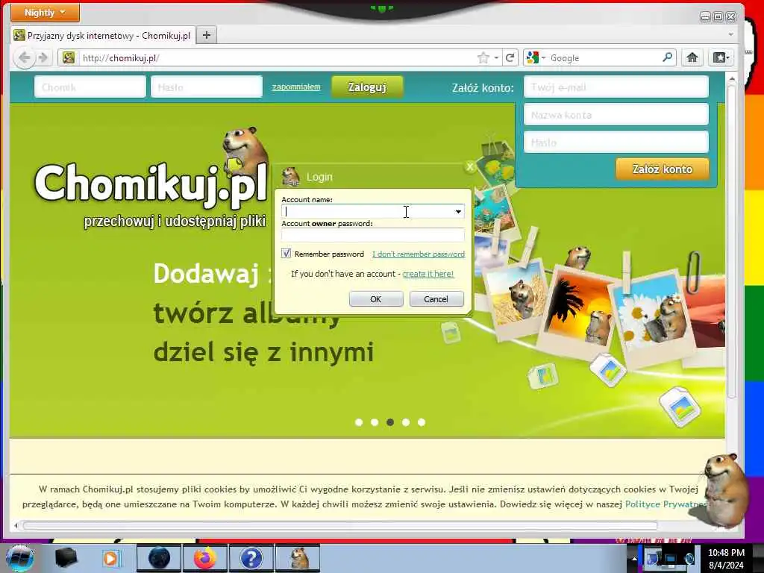Click the chomikuj.pl site favicon in address bar
This screenshot has height=573, width=764.
(x=69, y=58)
